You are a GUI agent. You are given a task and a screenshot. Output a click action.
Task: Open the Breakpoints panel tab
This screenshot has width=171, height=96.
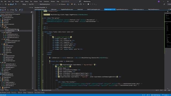pos(30,93)
